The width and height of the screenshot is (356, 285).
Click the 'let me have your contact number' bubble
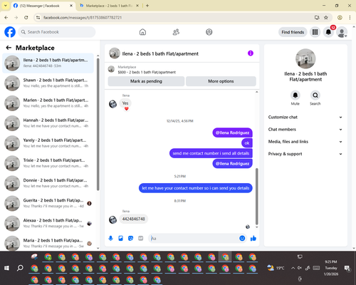(196, 188)
